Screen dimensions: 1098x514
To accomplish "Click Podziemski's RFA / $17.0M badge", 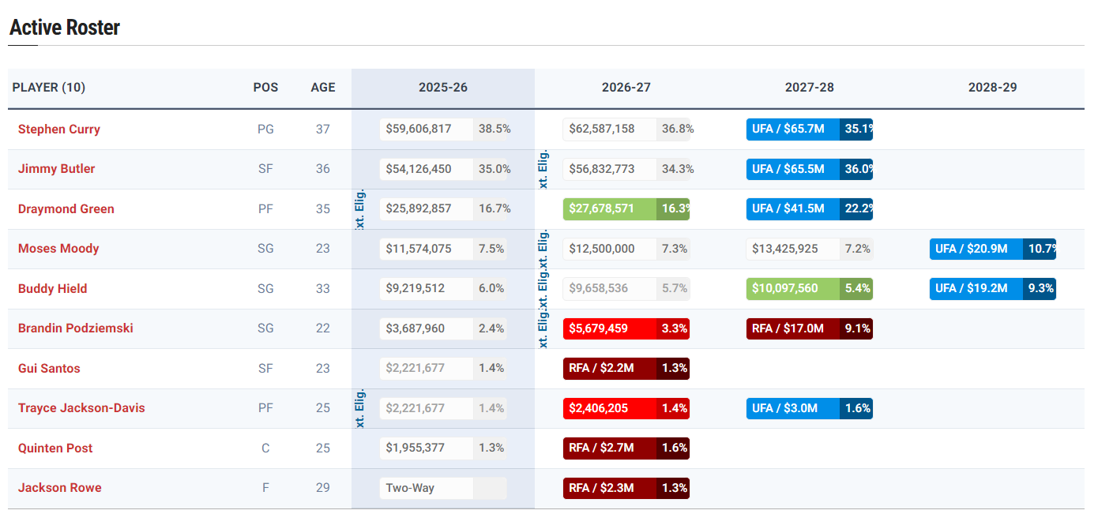I will tap(793, 328).
